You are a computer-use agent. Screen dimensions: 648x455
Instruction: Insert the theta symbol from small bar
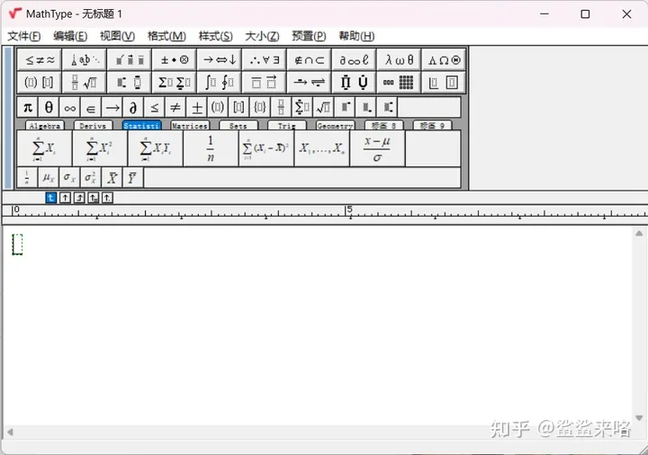pyautogui.click(x=49, y=108)
